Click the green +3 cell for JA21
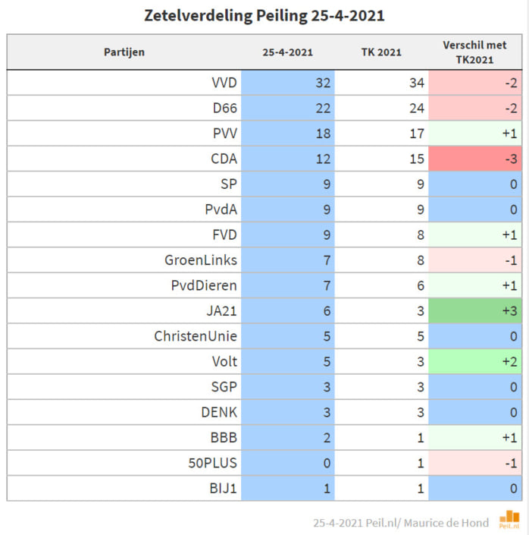 click(475, 311)
